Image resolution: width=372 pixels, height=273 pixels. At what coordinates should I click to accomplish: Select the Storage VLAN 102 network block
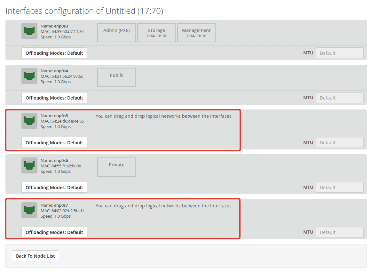coord(157,33)
